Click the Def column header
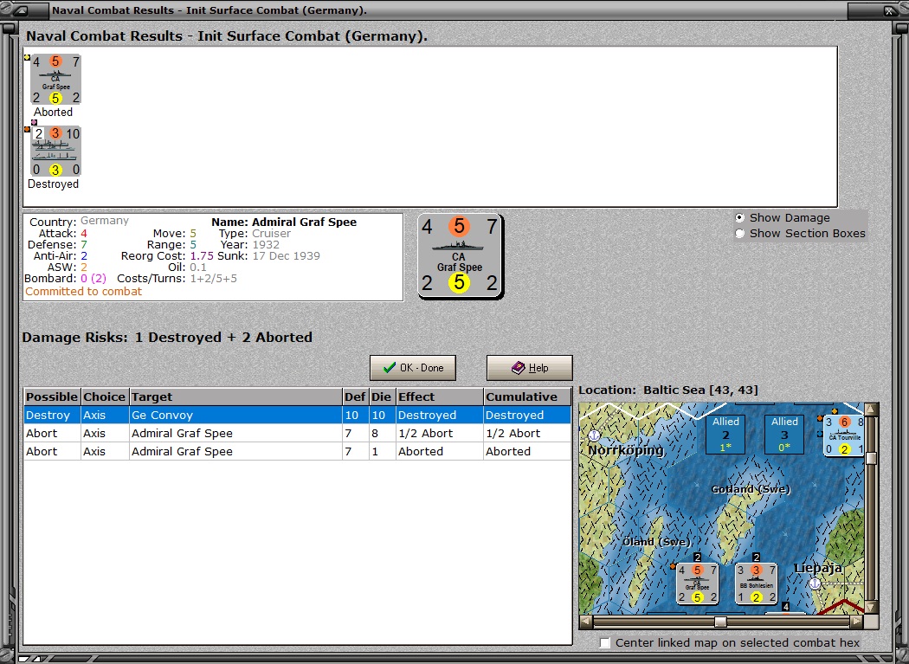The image size is (909, 664). [355, 397]
